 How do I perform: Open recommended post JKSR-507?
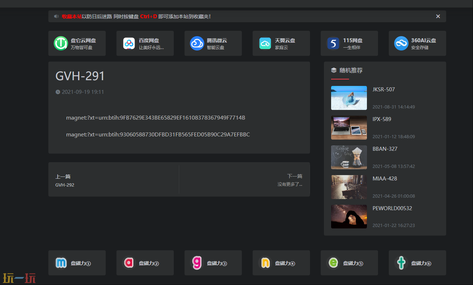click(384, 90)
